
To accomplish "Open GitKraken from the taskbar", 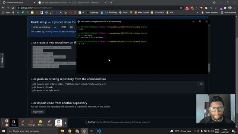I will tap(91, 131).
